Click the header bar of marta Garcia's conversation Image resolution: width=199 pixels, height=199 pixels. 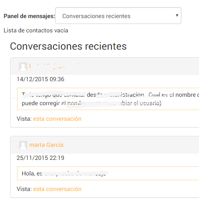coord(105,145)
